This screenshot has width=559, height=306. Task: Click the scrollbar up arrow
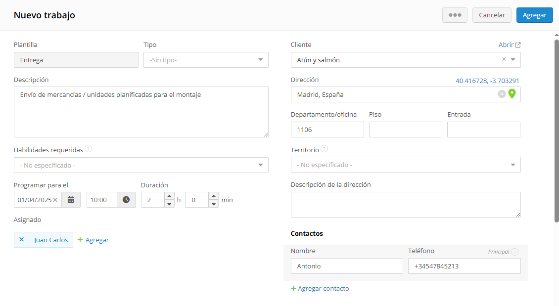point(557,35)
